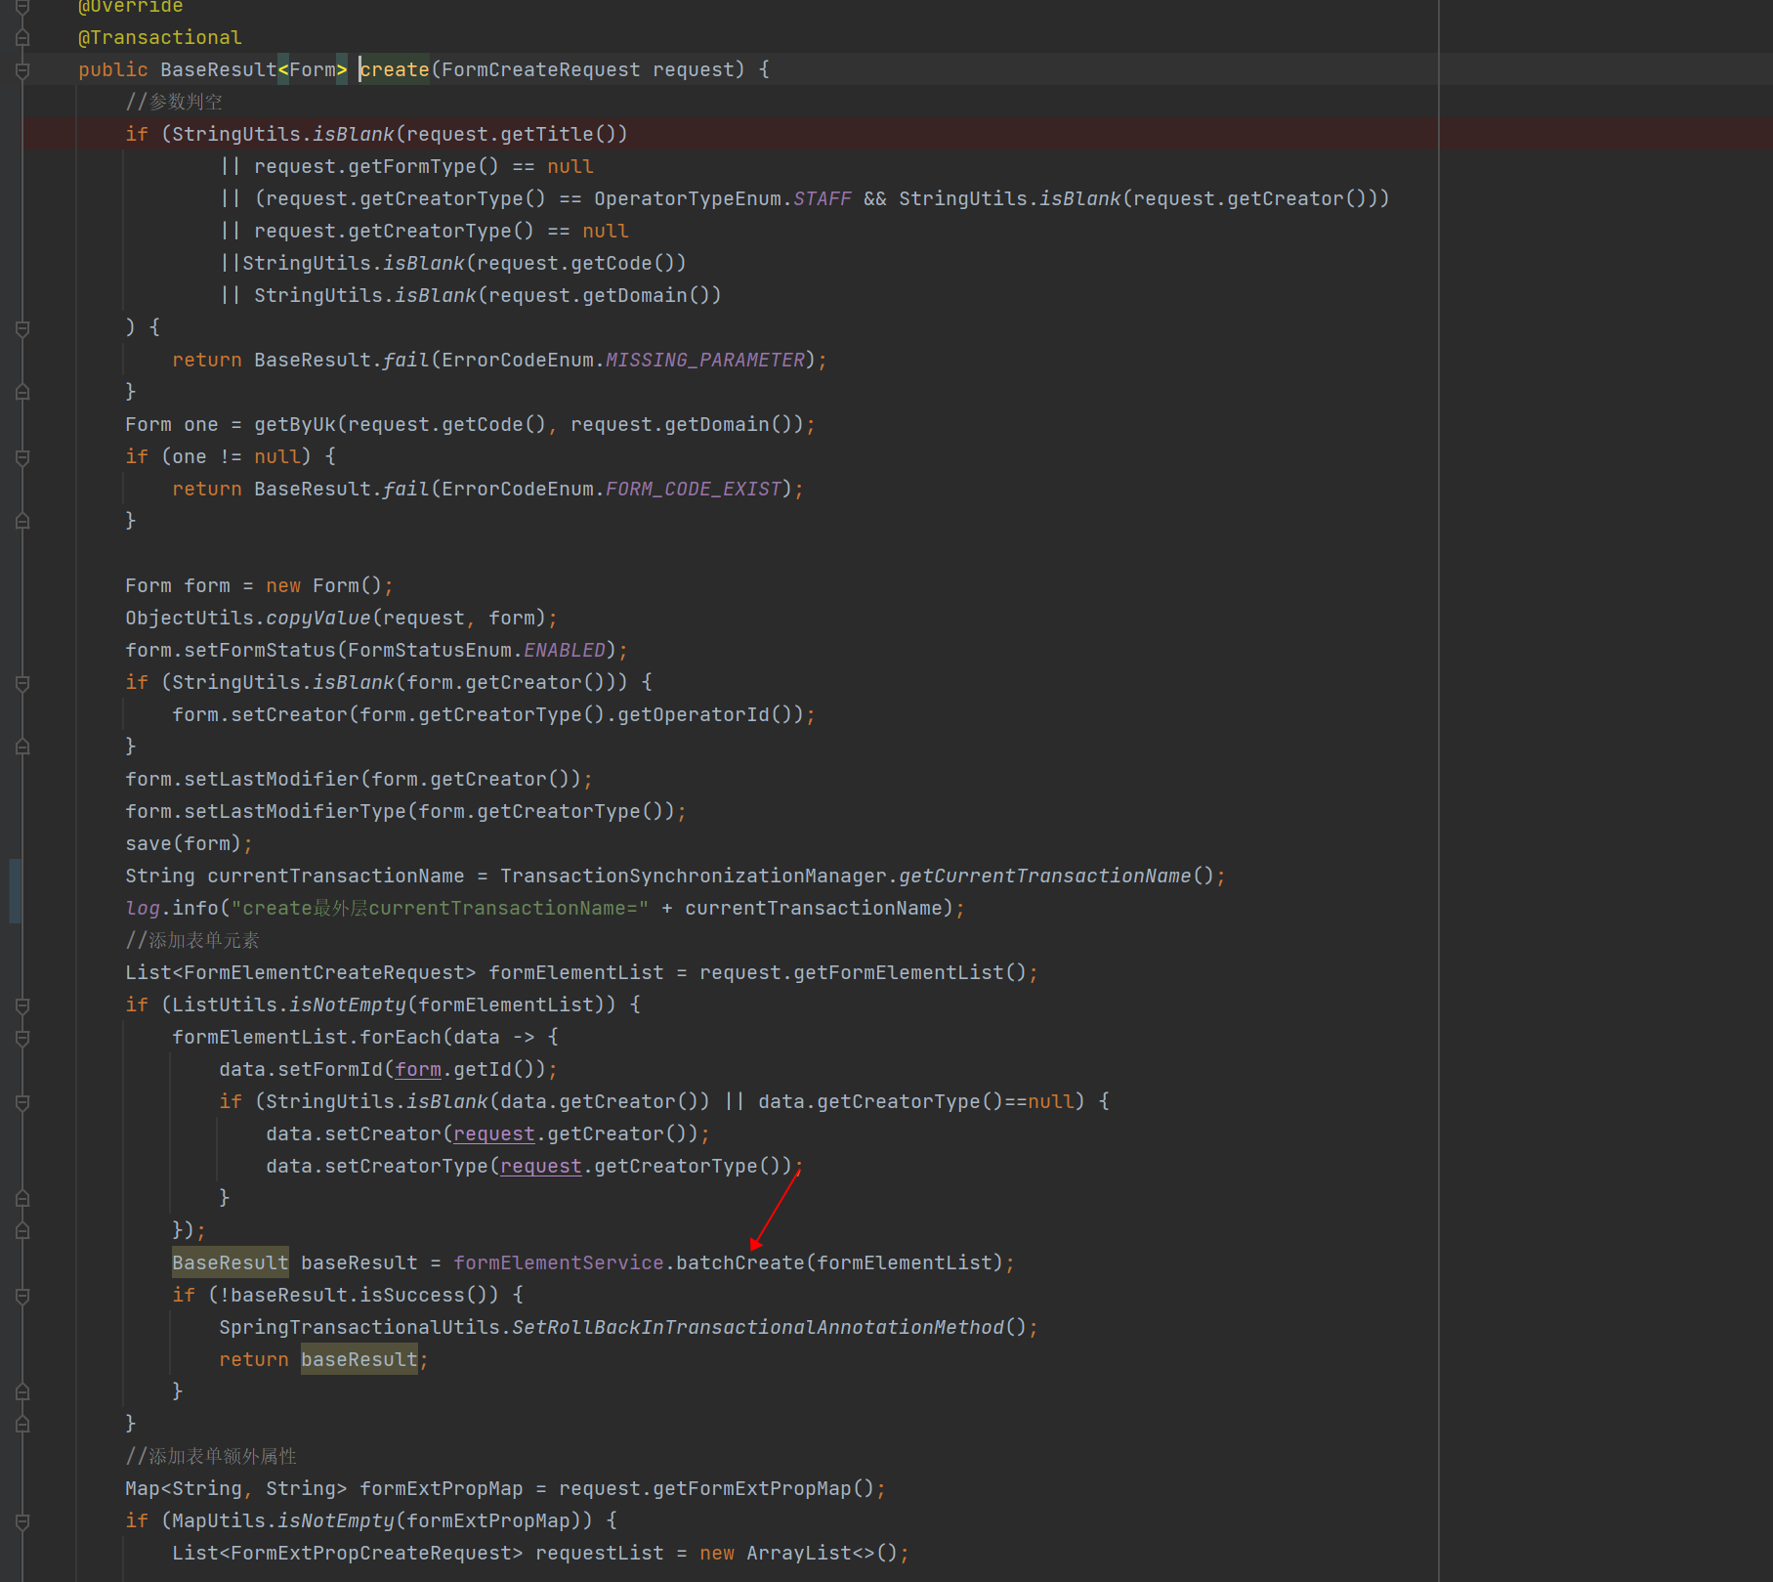The width and height of the screenshot is (1773, 1582).
Task: Fold the "if (!baseResult.isSuccess())" block
Action: pos(22,1296)
